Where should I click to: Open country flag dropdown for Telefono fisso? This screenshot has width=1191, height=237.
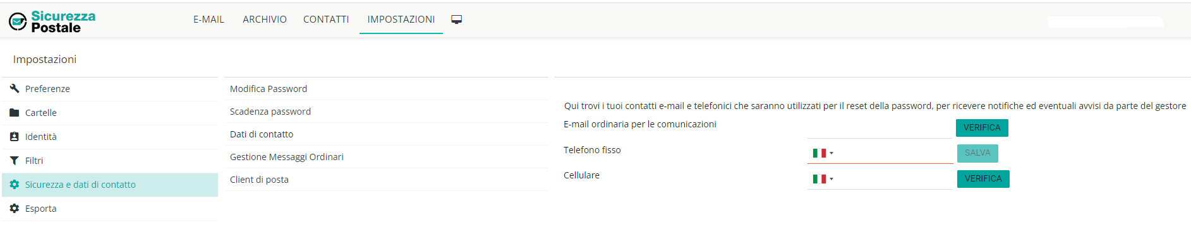tap(823, 153)
